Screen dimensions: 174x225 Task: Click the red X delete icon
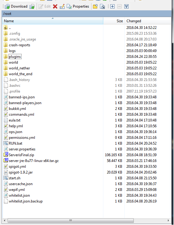(x=55, y=6)
